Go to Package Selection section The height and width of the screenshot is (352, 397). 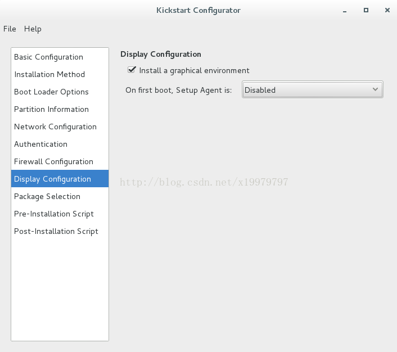[60, 196]
